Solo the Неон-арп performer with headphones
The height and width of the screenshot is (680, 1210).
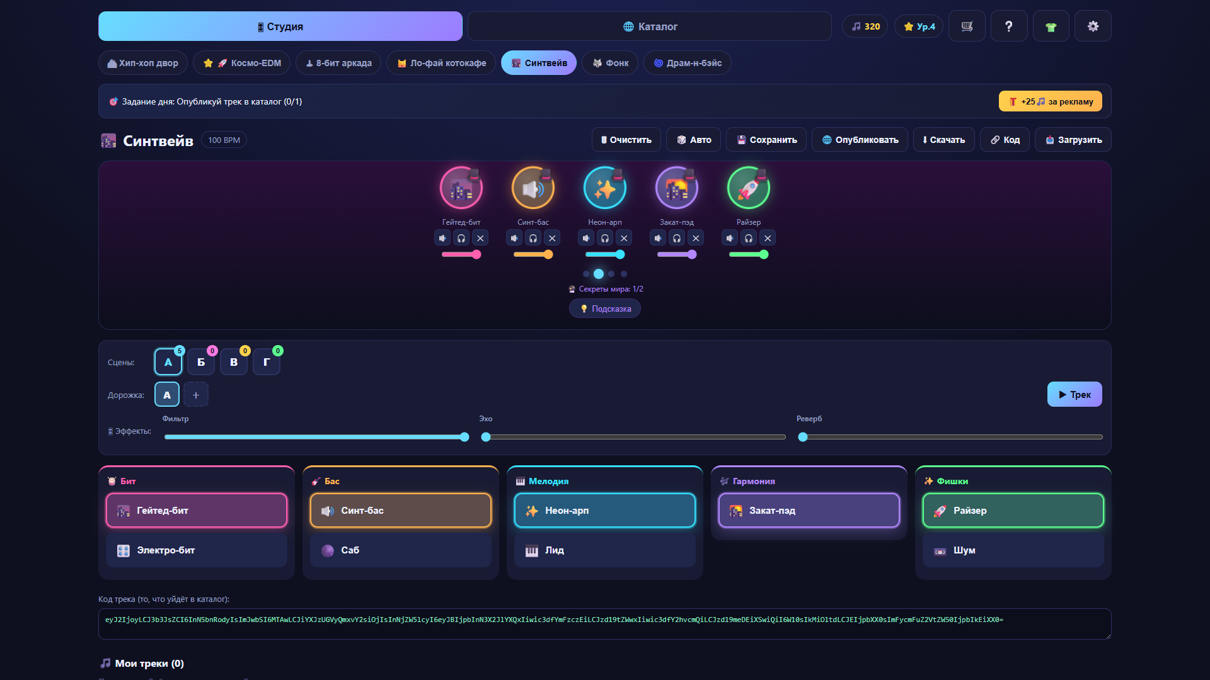point(605,238)
